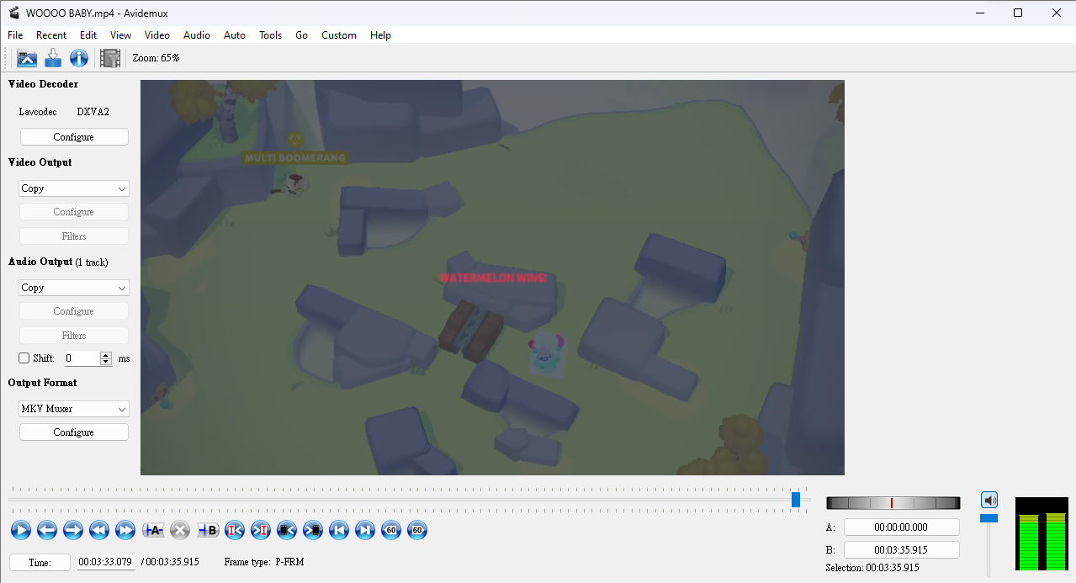The width and height of the screenshot is (1076, 583).
Task: Click Filters under Audio Output
Action: pyautogui.click(x=74, y=336)
